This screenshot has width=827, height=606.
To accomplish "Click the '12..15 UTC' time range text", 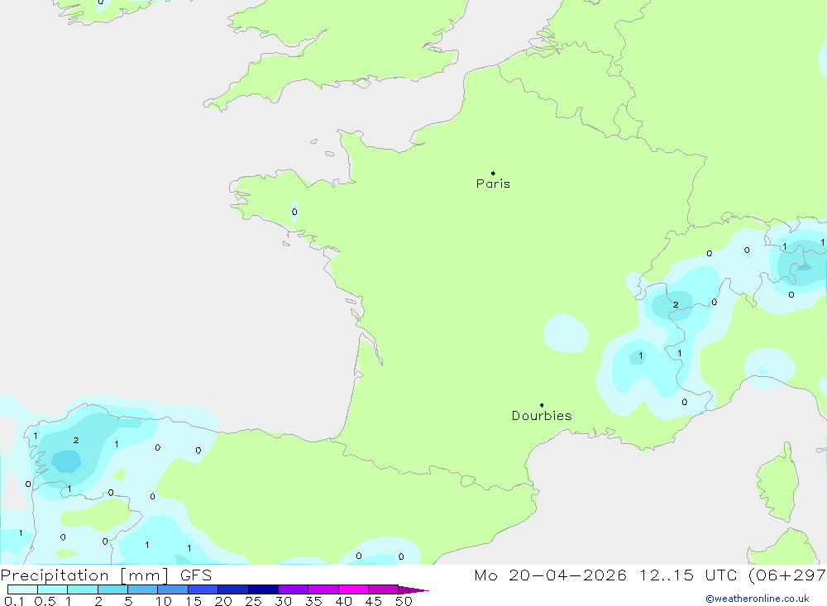I will coord(688,575).
